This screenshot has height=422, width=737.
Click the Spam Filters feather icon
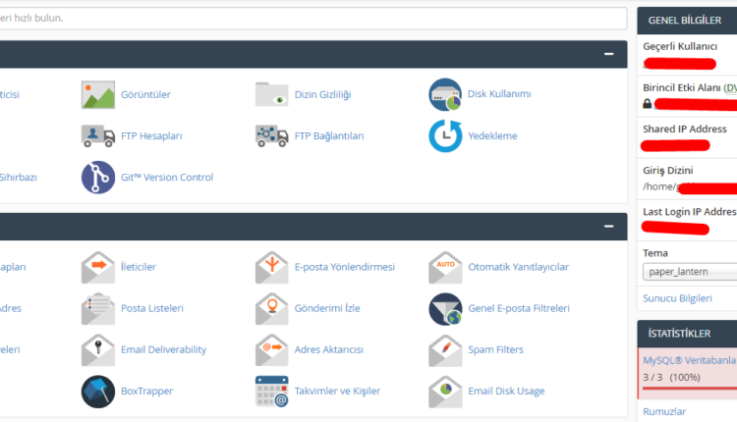(445, 349)
